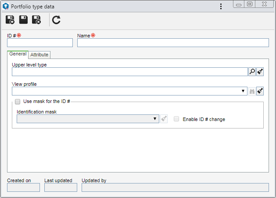The height and width of the screenshot is (198, 276).
Task: Open the Upper level type search magnifier
Action: tap(252, 72)
